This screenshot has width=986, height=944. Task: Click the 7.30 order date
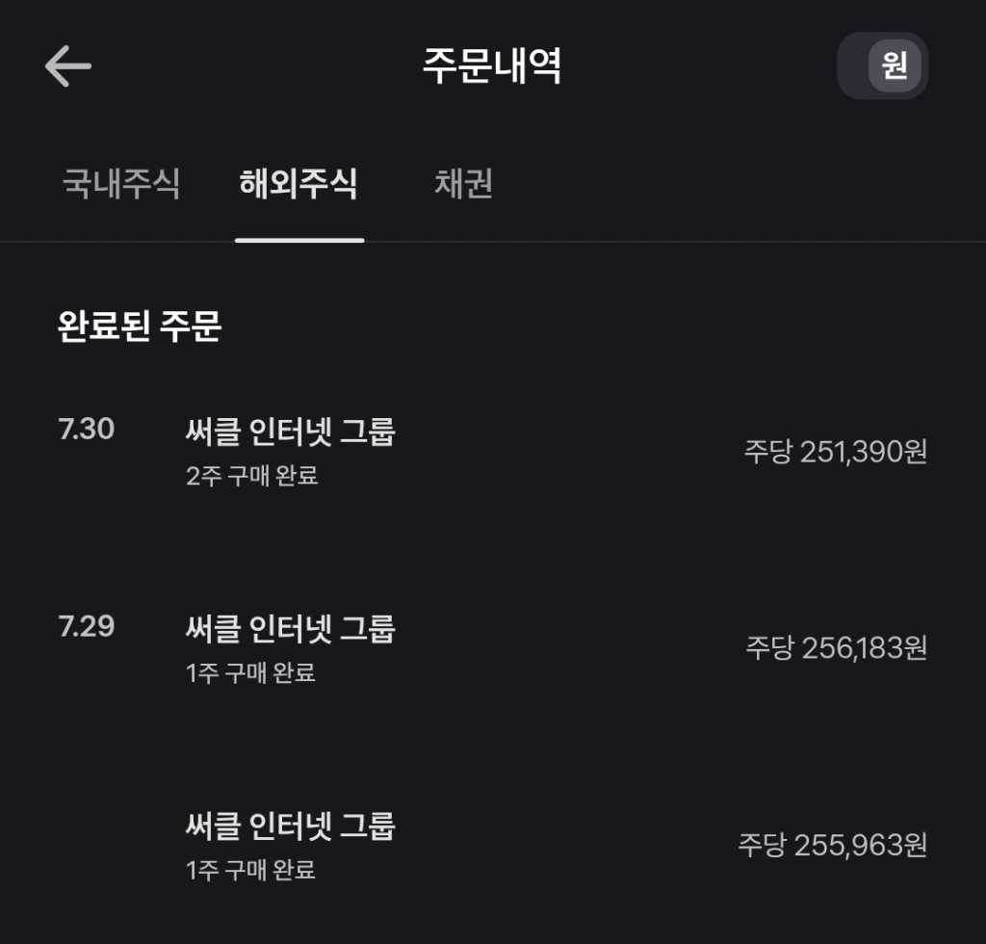(x=87, y=430)
